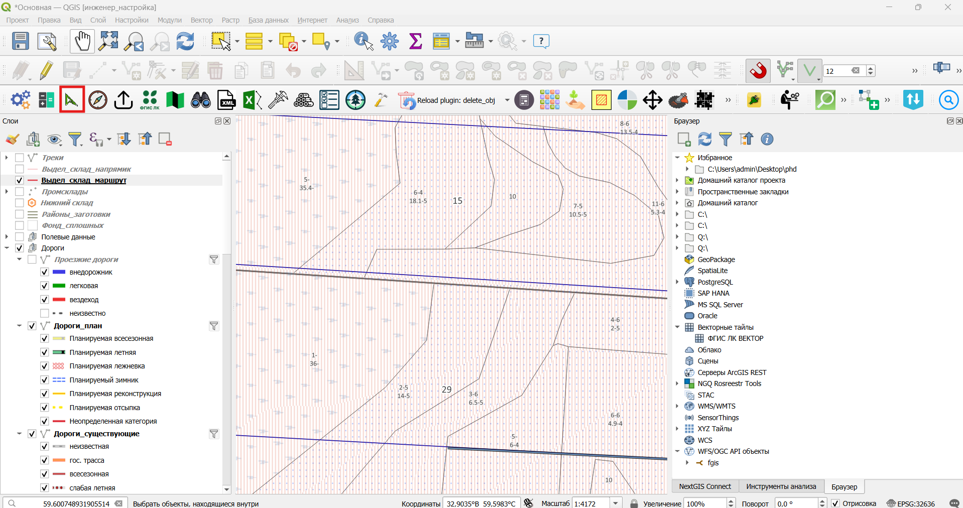
Task: Uncheck the внедорожник road category
Action: 45,272
